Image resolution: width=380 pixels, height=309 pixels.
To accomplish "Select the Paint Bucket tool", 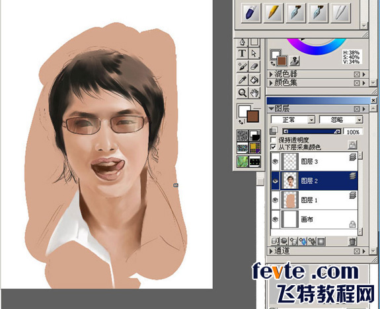I will [254, 79].
